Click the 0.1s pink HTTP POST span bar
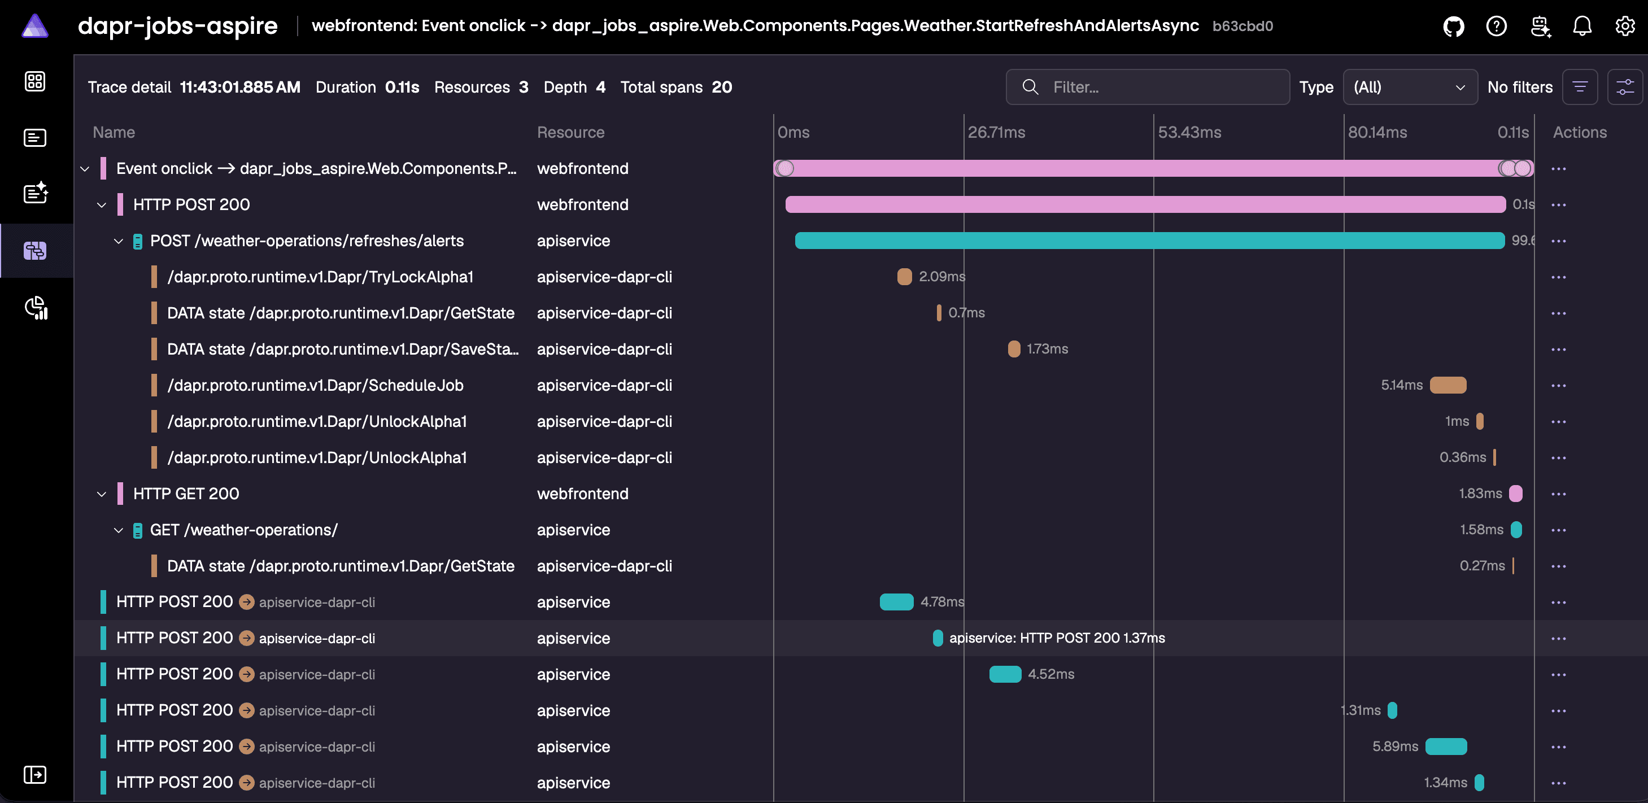Image resolution: width=1648 pixels, height=803 pixels. point(1145,204)
